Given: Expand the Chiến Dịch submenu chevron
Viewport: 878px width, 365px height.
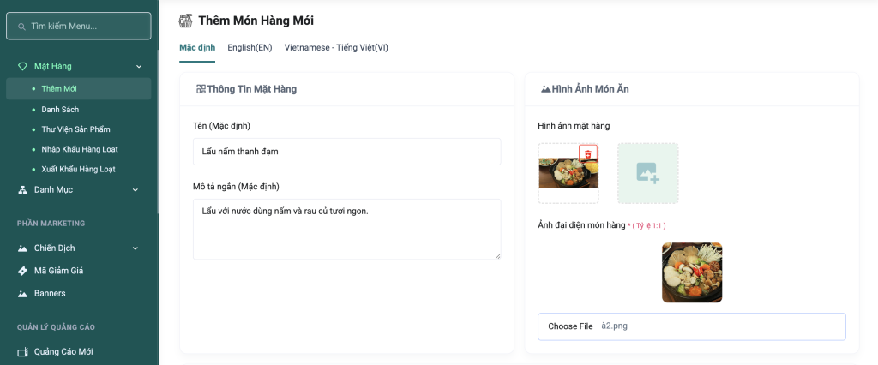Looking at the screenshot, I should (135, 248).
